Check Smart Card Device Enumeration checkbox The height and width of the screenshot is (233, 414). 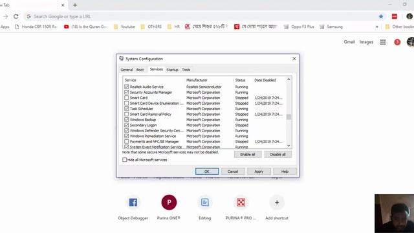(127, 104)
